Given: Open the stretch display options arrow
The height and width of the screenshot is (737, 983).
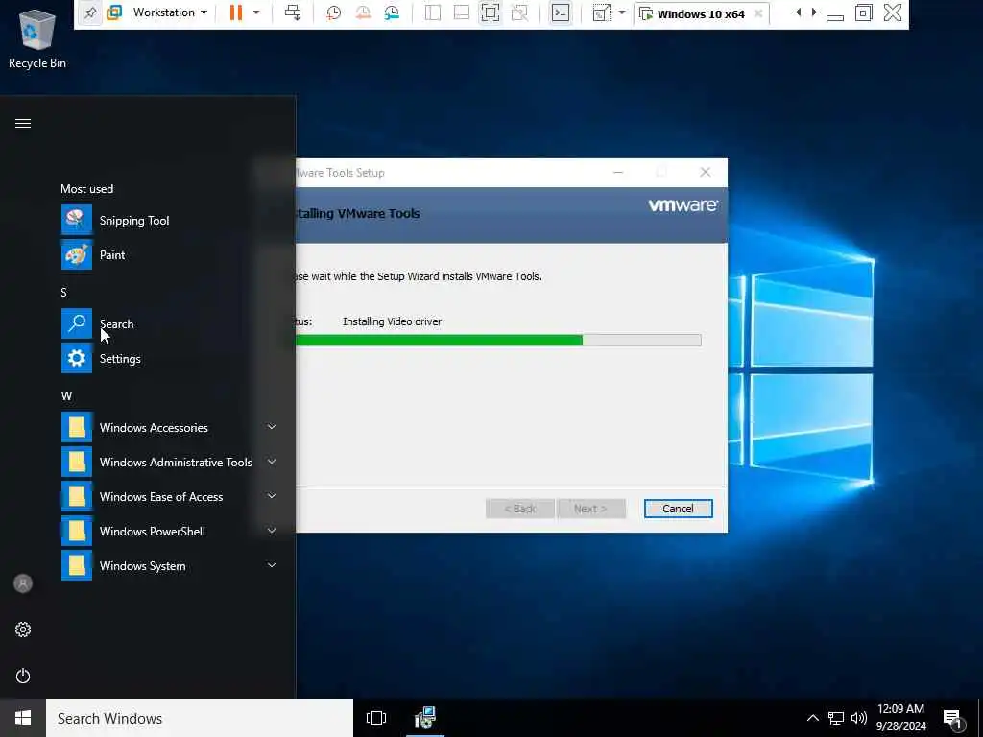Looking at the screenshot, I should (622, 12).
